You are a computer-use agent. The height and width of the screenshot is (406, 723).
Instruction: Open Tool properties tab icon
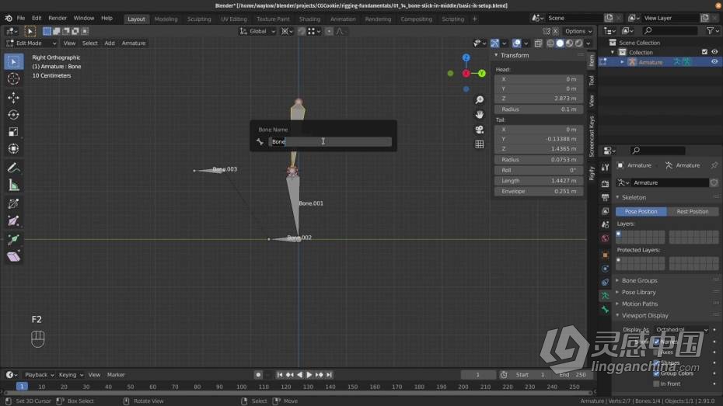click(x=605, y=168)
